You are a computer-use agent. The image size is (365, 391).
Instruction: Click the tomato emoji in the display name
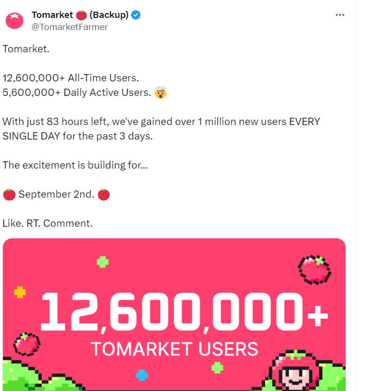click(82, 15)
